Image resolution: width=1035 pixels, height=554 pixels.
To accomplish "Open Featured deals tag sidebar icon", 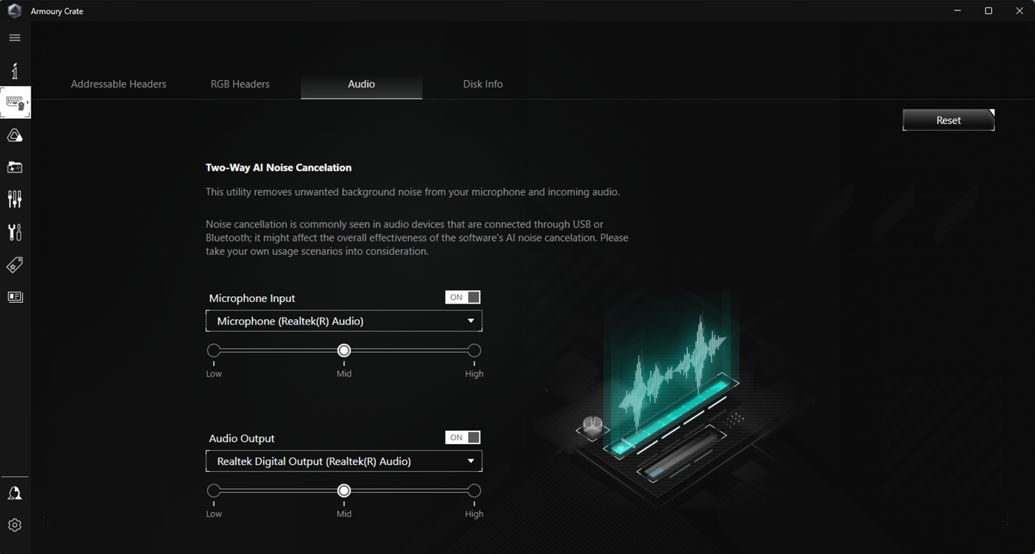I will tap(15, 265).
